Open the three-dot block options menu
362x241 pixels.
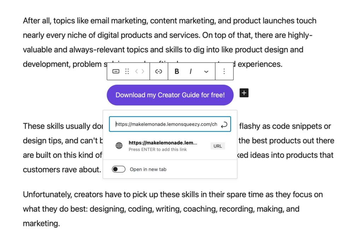[224, 71]
